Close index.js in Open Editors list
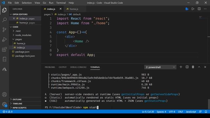Image resolution: width=210 pixels, height=118 pixels. tap(14, 18)
